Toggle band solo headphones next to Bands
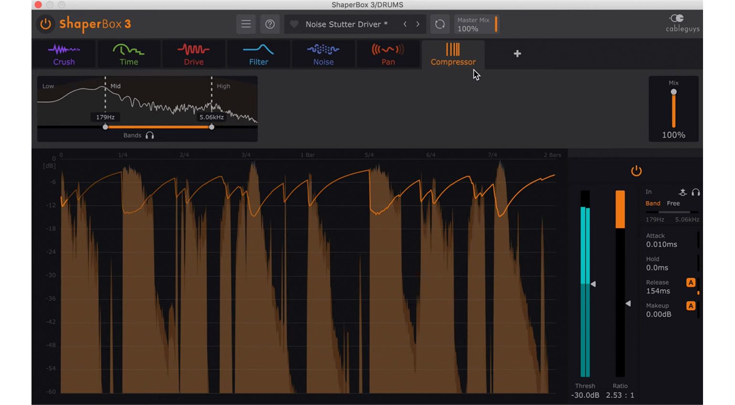 pos(150,135)
